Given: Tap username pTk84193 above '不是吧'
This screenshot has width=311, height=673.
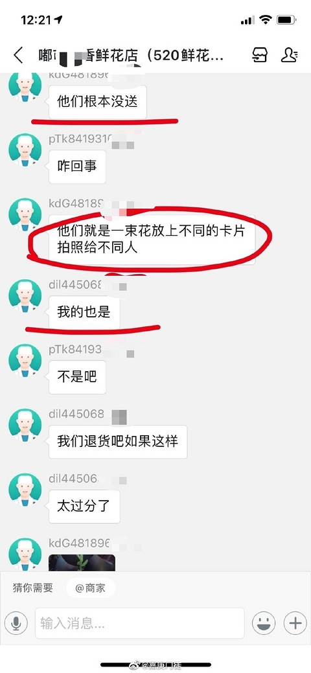Looking at the screenshot, I should (x=75, y=349).
